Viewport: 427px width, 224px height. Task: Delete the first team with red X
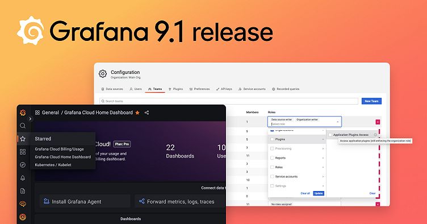[x=378, y=122]
